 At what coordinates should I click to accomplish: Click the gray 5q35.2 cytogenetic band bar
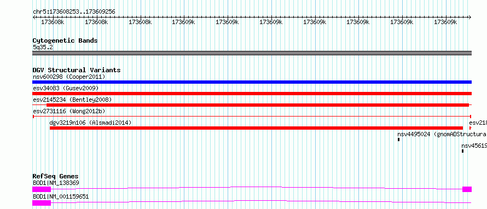252,53
